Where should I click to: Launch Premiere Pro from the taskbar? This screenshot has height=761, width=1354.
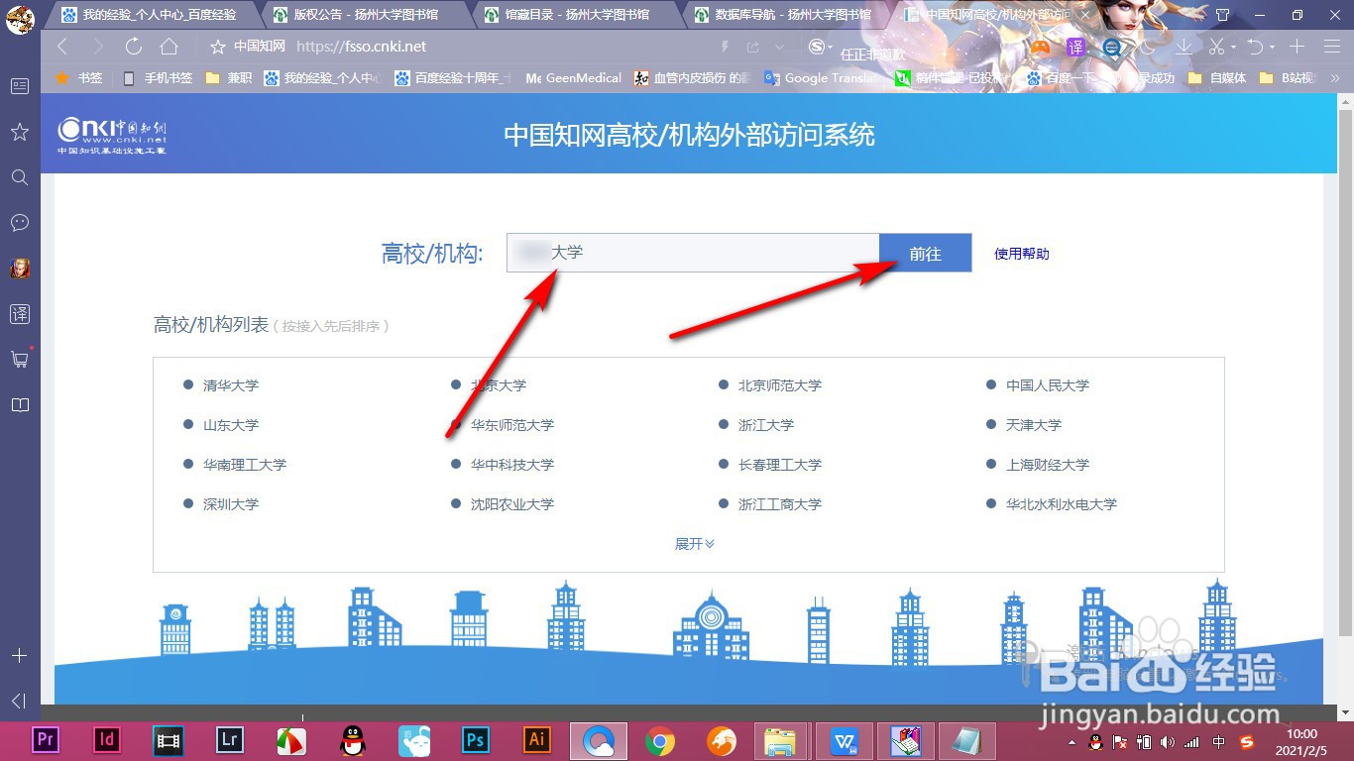click(x=45, y=739)
